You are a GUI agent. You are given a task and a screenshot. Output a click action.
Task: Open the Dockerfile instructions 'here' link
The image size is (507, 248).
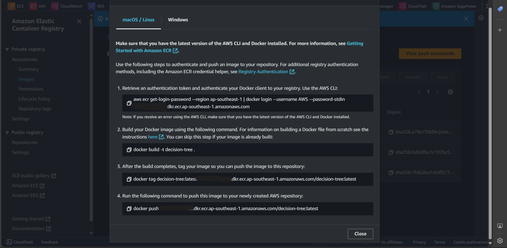tap(153, 137)
